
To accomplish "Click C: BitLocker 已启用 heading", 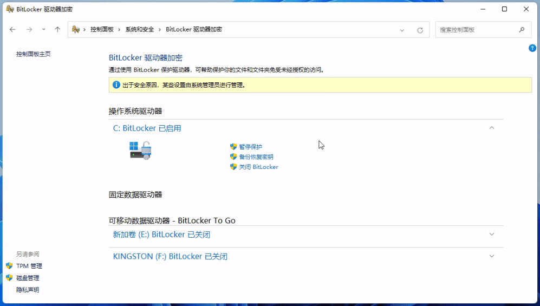I will pyautogui.click(x=147, y=128).
